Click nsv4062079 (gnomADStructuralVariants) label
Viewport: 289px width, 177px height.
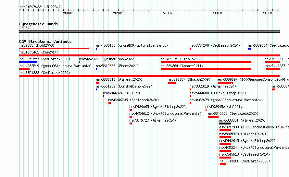click(225, 100)
